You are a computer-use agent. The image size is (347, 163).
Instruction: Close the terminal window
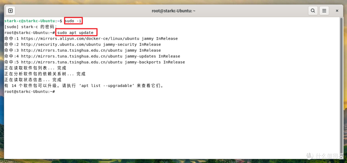(337, 11)
